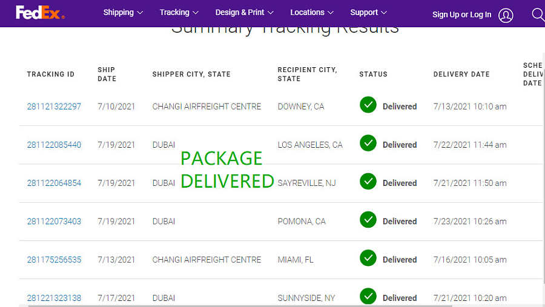
Task: Click Sign Up or Log In
Action: 461,15
